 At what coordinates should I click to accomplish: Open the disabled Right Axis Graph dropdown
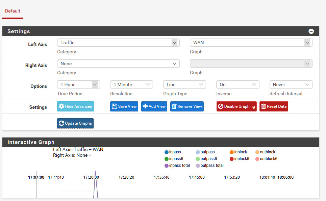[x=251, y=64]
